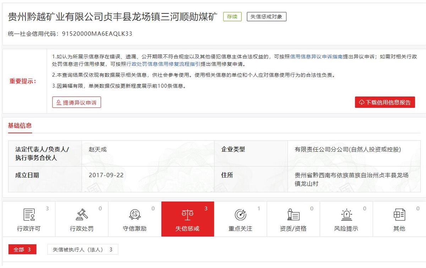Click the 行政处罚 gavel icon
The image size is (426, 268).
(82, 215)
